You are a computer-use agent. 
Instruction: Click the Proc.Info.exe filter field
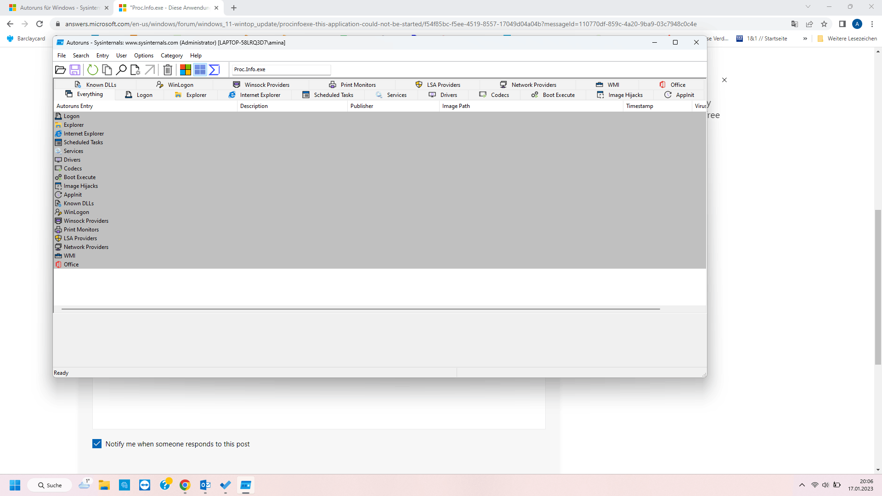click(x=281, y=69)
